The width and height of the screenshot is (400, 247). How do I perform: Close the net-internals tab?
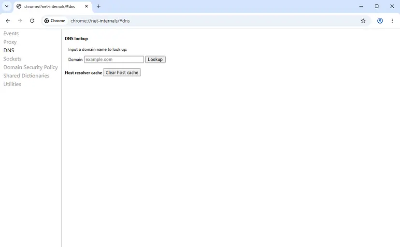click(x=86, y=6)
